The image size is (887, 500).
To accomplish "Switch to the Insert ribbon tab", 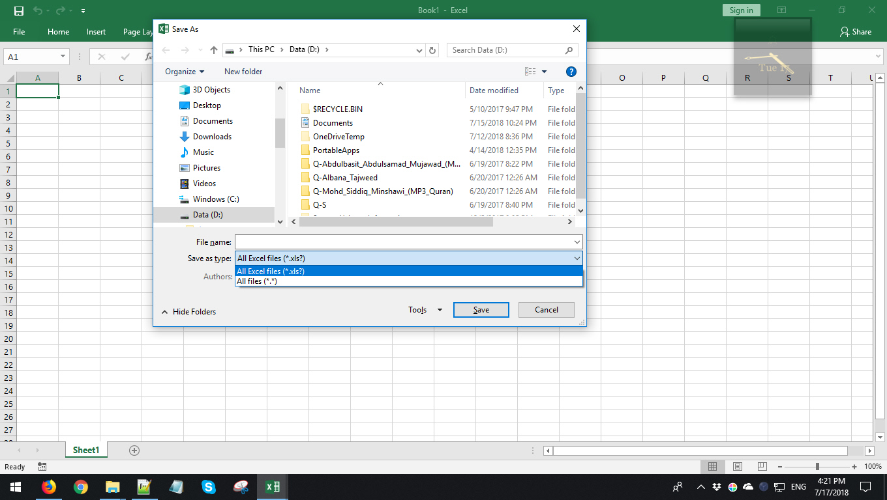I will 96,32.
